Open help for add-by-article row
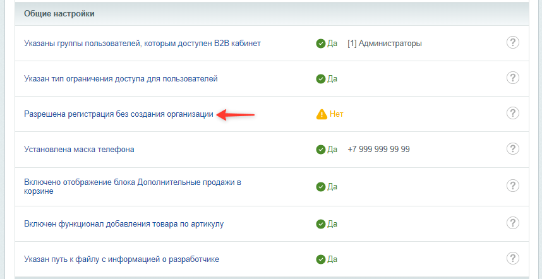 [x=513, y=223]
